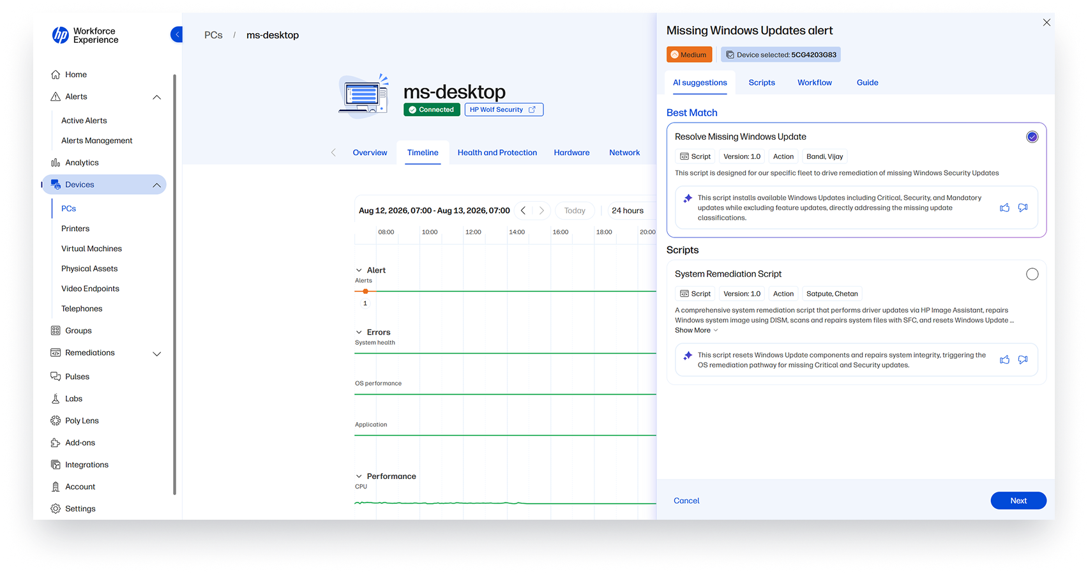Image resolution: width=1088 pixels, height=574 pixels.
Task: Click the Analytics bar chart icon
Action: point(56,163)
